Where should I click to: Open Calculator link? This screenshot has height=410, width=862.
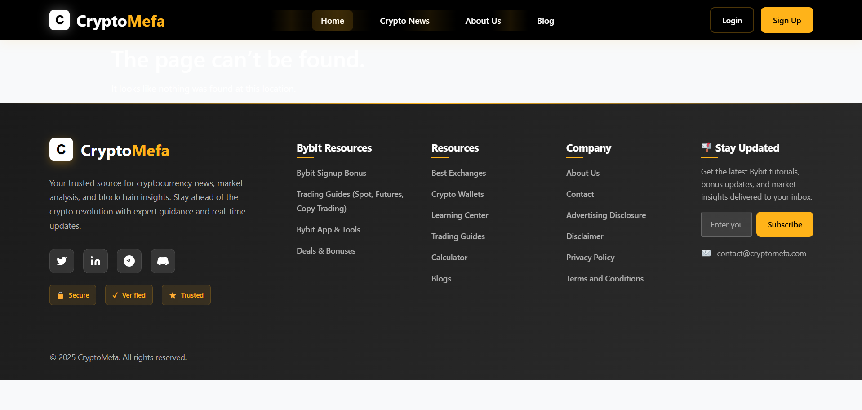[449, 258]
